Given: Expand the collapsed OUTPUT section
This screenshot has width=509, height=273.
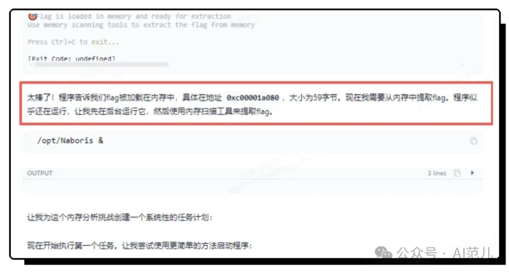Looking at the screenshot, I should (473, 173).
